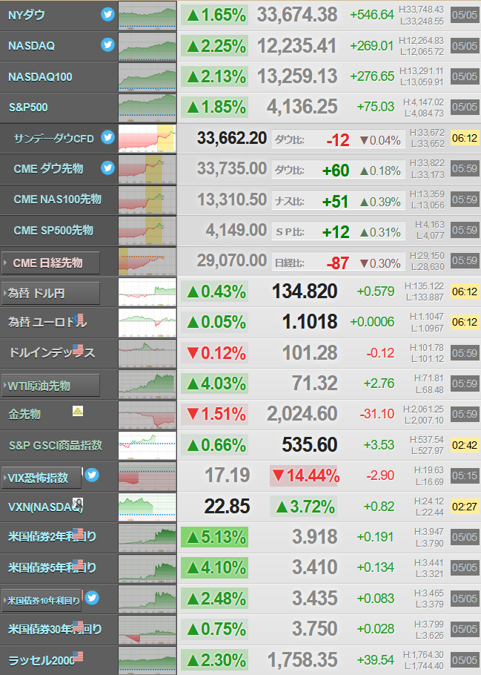Click US flag icon on 米国債券5年利回り
The width and height of the screenshot is (481, 675).
tap(78, 564)
